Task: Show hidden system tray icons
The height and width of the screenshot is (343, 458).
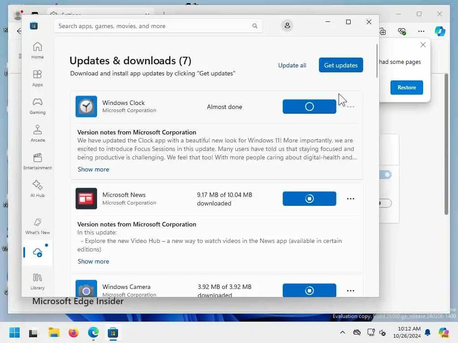Action: [x=343, y=332]
